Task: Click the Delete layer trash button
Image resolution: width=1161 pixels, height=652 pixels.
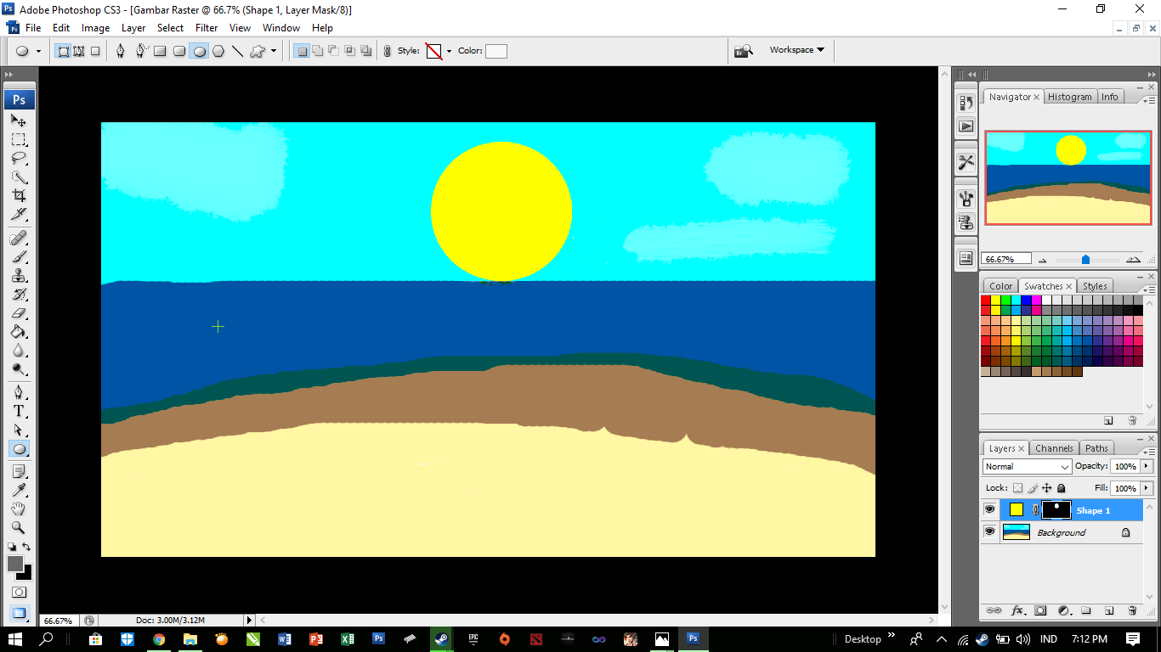Action: point(1131,610)
